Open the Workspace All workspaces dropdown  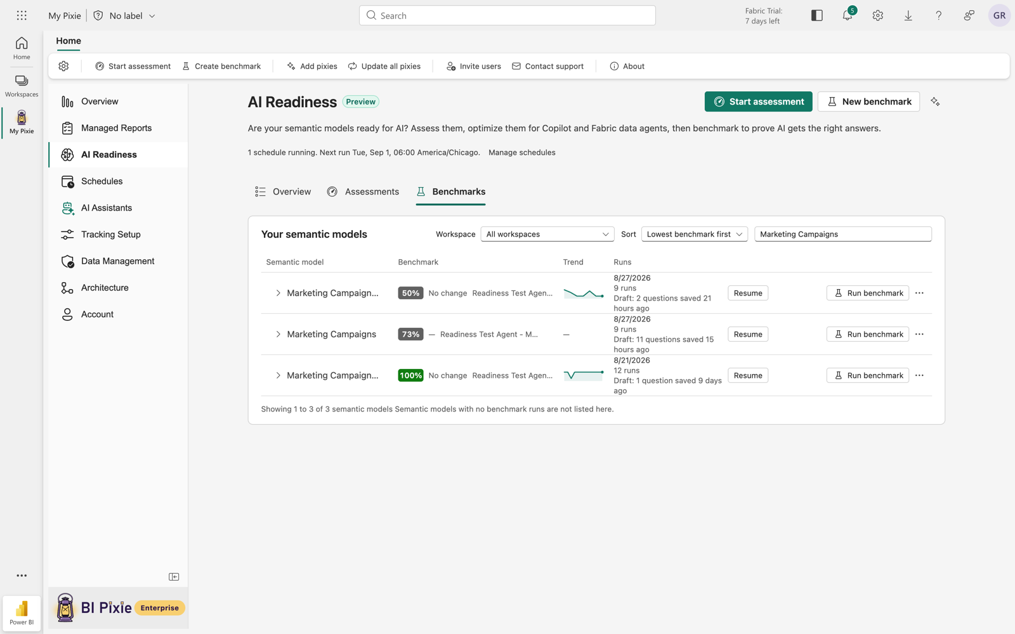(547, 234)
